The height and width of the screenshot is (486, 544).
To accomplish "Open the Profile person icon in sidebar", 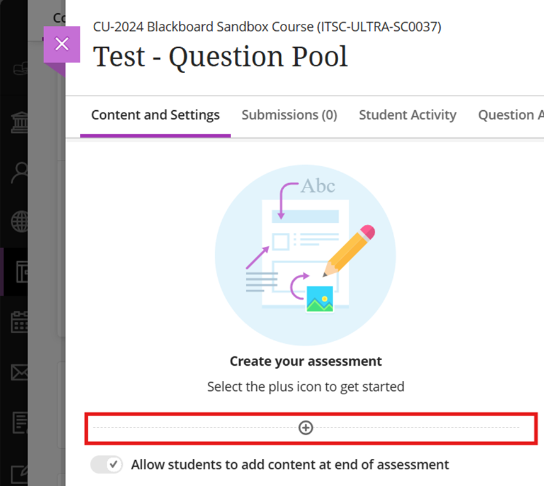I will (21, 172).
